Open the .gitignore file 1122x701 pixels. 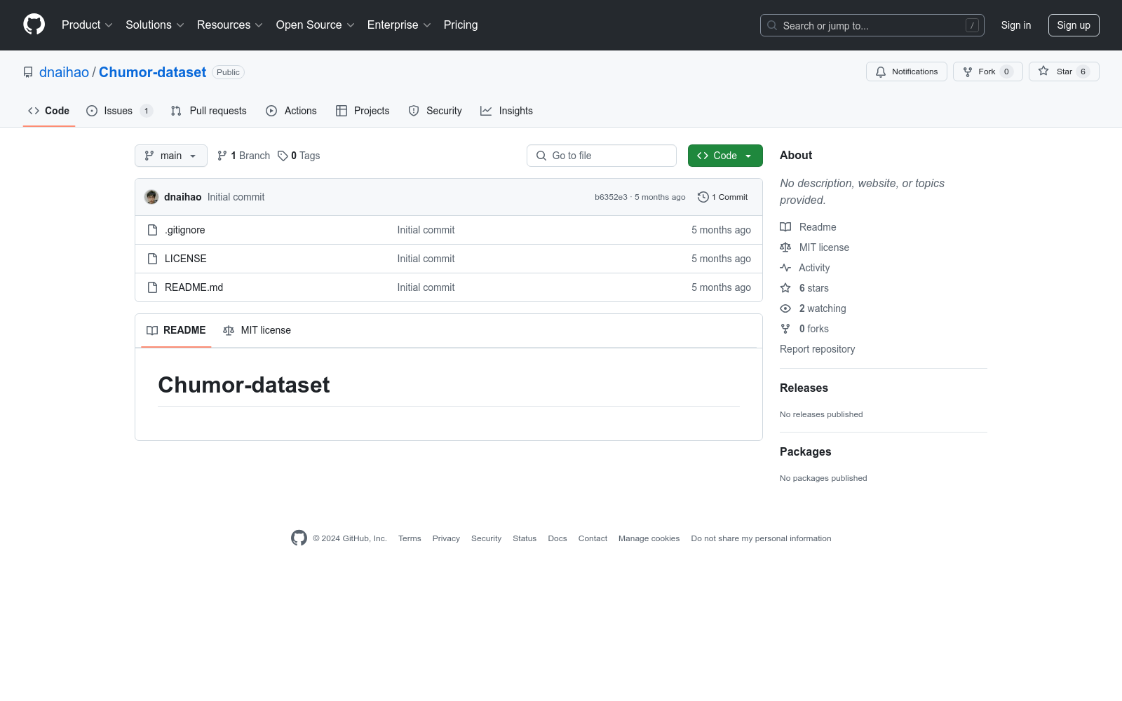point(185,230)
